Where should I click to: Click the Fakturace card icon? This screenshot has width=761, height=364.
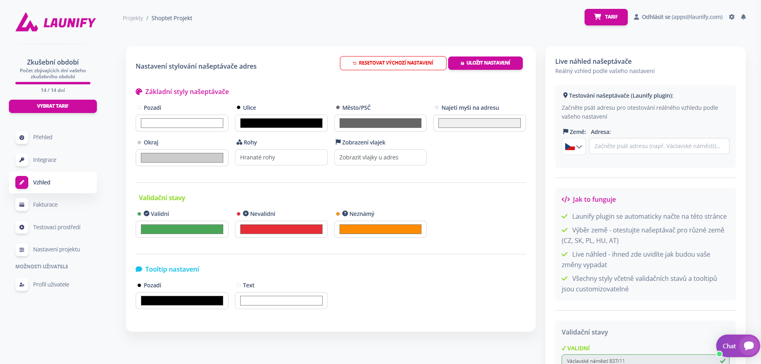22,205
